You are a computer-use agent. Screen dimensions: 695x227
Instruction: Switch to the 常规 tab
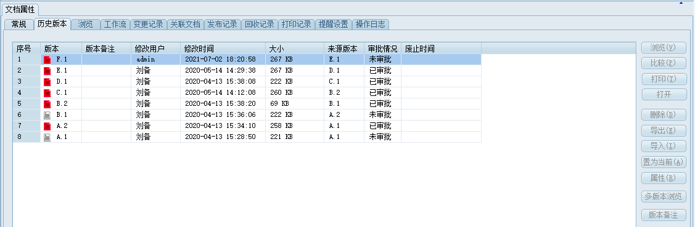19,25
